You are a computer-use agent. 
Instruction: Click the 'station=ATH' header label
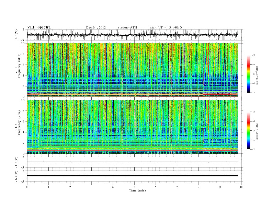(127, 27)
